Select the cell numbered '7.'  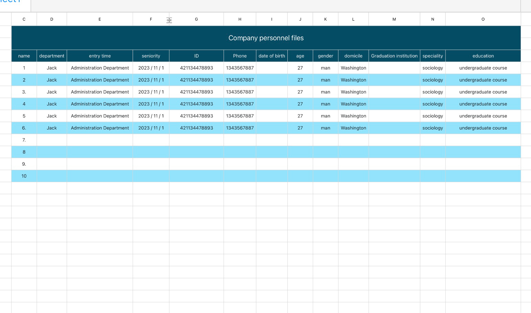(24, 140)
